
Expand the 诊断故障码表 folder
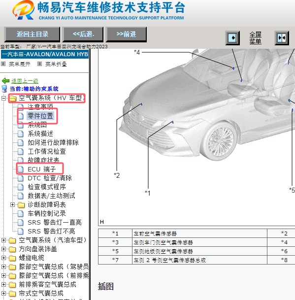click(12, 205)
